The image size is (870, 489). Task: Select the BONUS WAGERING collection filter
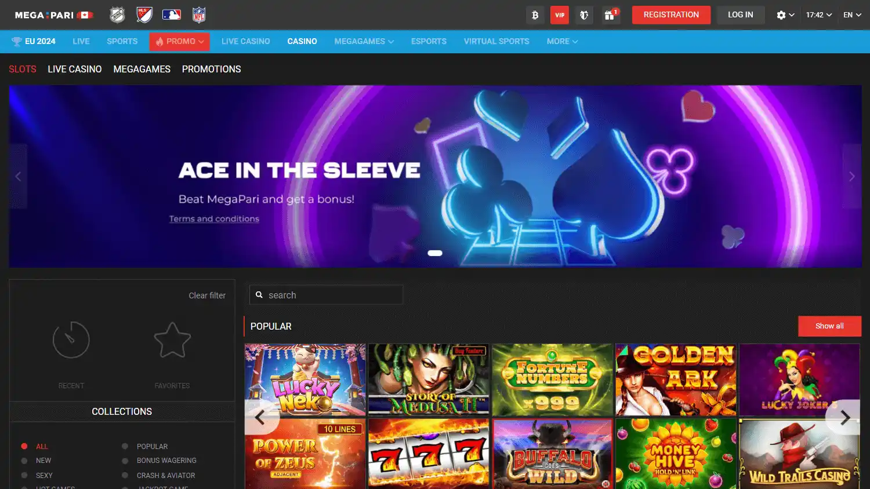coord(159,461)
